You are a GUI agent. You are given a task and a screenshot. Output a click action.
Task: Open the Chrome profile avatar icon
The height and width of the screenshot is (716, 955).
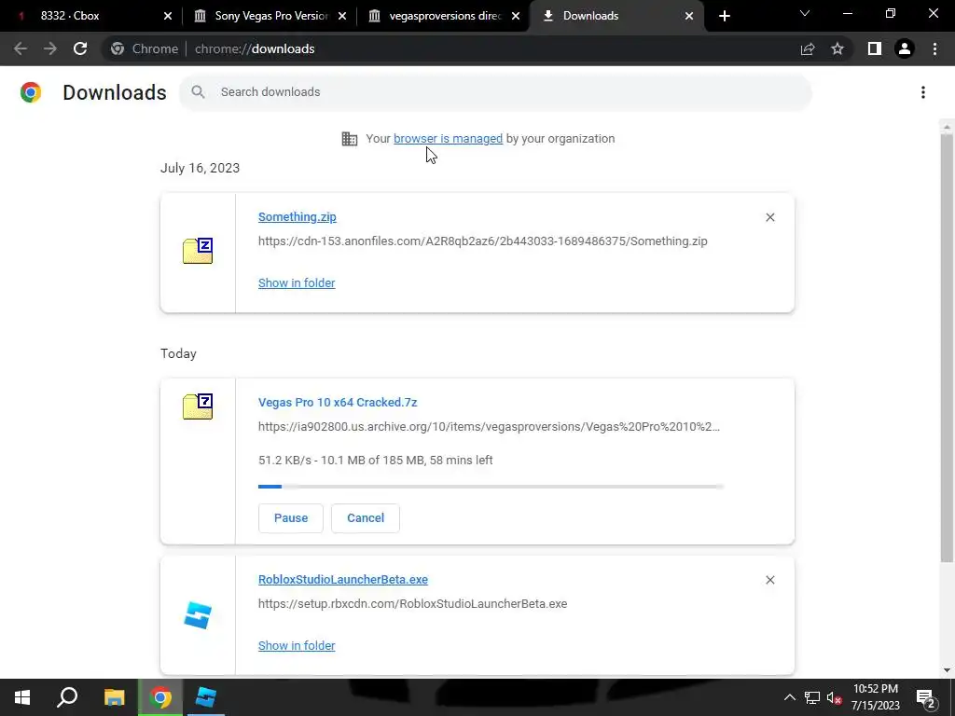tap(905, 48)
